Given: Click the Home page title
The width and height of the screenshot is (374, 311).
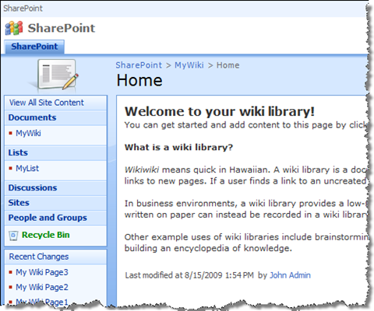Looking at the screenshot, I should pyautogui.click(x=139, y=80).
